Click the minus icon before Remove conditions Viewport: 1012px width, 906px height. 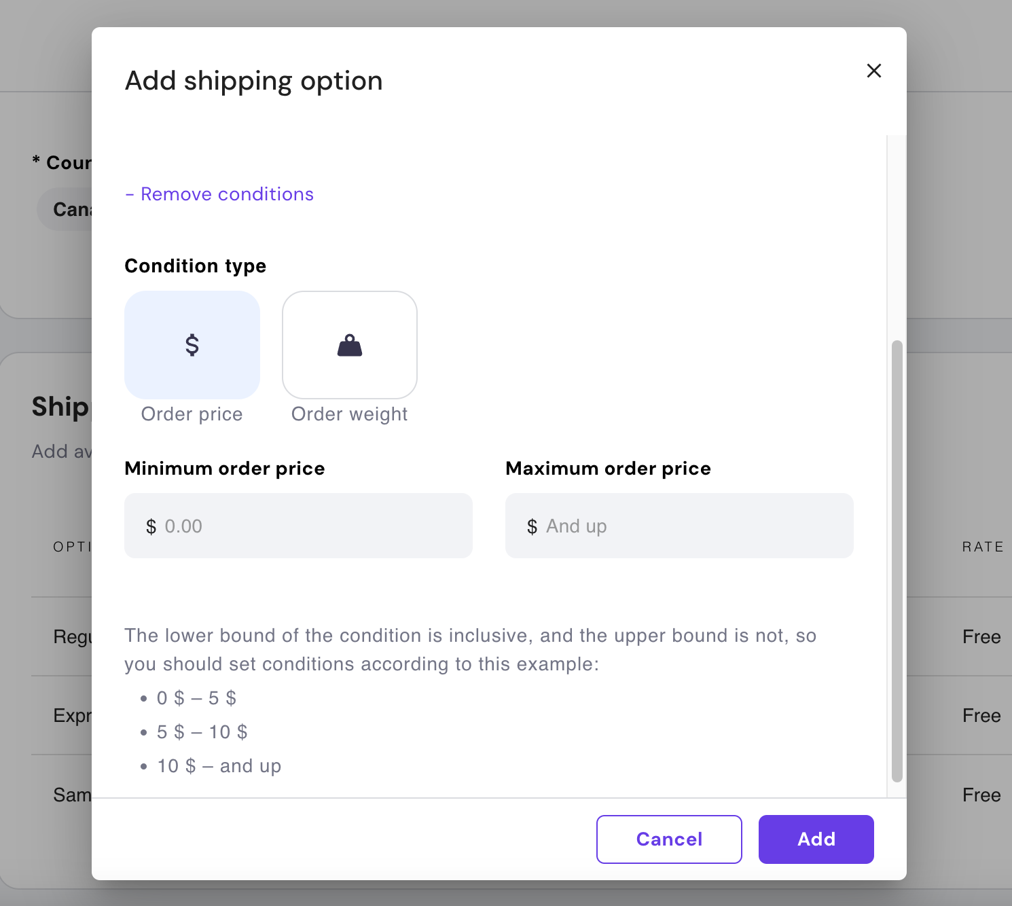129,194
